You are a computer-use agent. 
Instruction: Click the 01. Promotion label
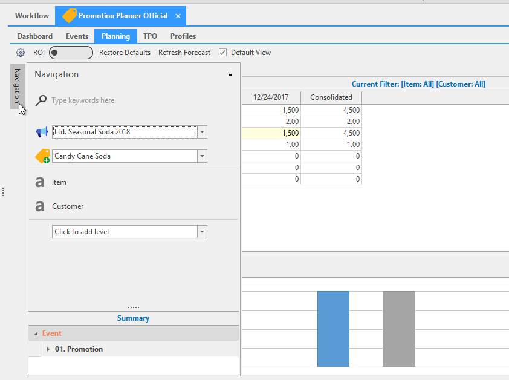79,349
